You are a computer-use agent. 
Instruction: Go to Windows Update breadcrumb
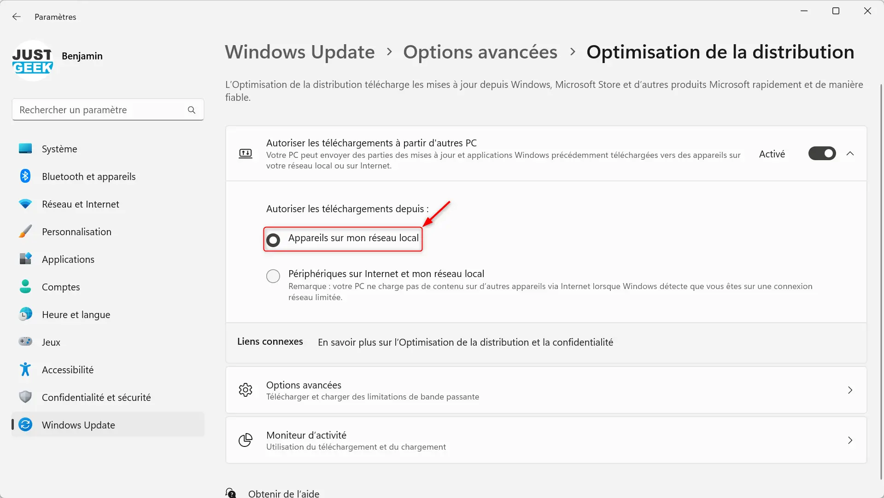[x=300, y=52]
